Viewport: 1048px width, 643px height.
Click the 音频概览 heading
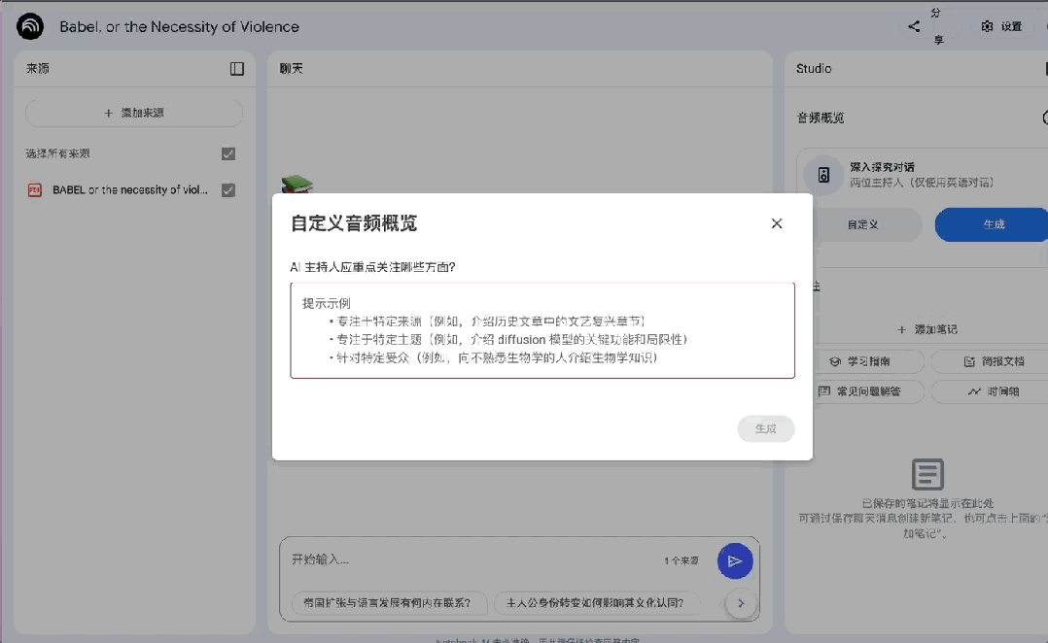(x=821, y=118)
